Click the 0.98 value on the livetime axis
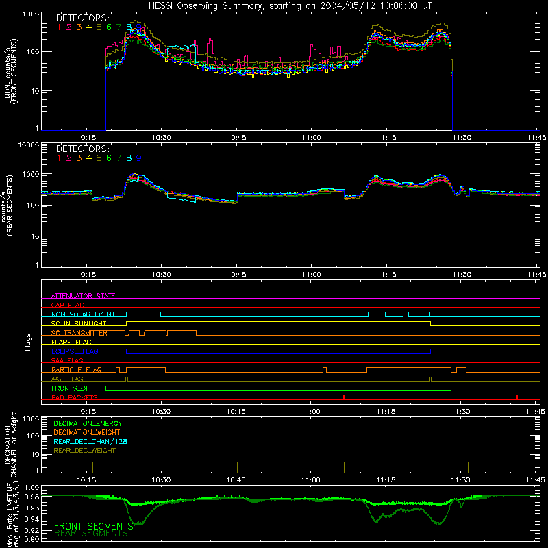Viewport: 548px width, 548px height. tap(32, 497)
